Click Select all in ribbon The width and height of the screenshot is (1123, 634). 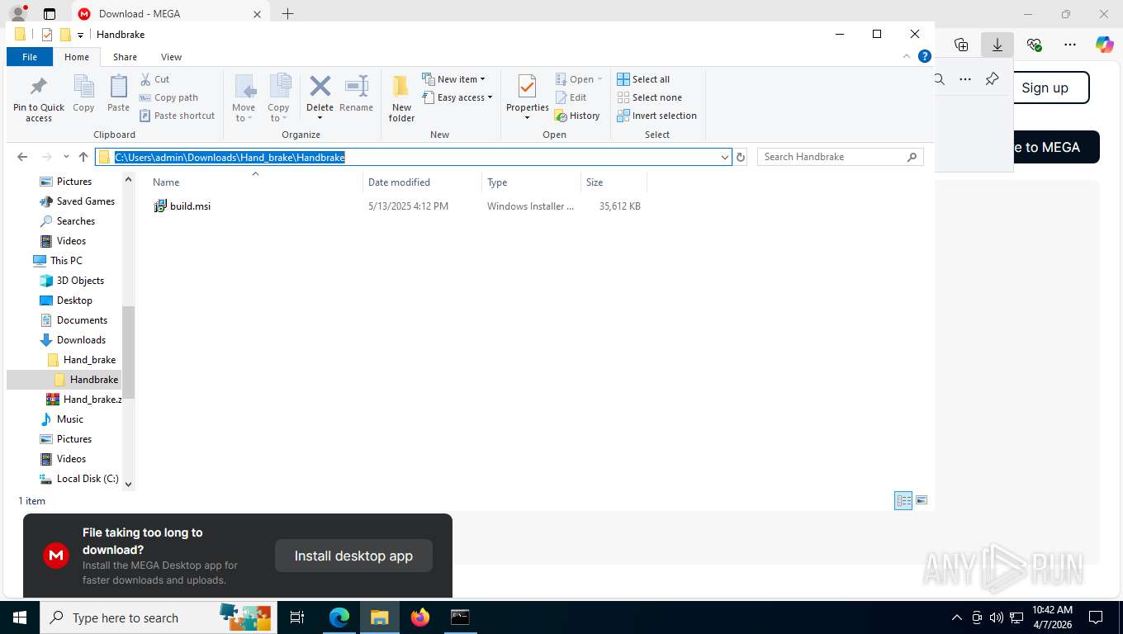click(643, 79)
